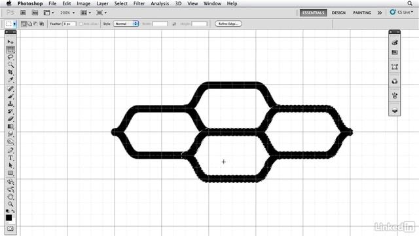Image resolution: width=419 pixels, height=236 pixels.
Task: Click the Feather input field
Action: tap(69, 24)
